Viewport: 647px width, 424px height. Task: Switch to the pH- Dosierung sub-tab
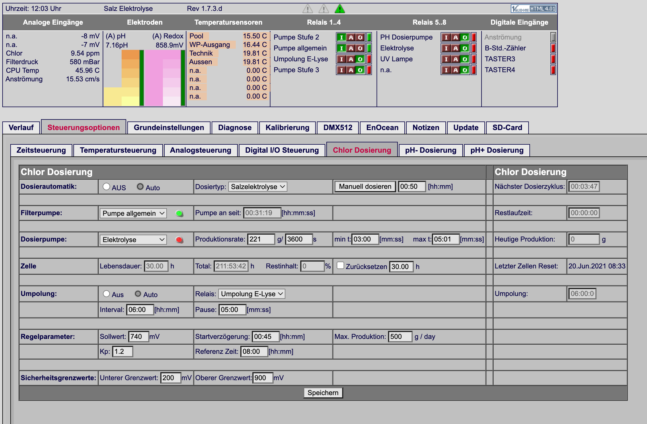431,150
